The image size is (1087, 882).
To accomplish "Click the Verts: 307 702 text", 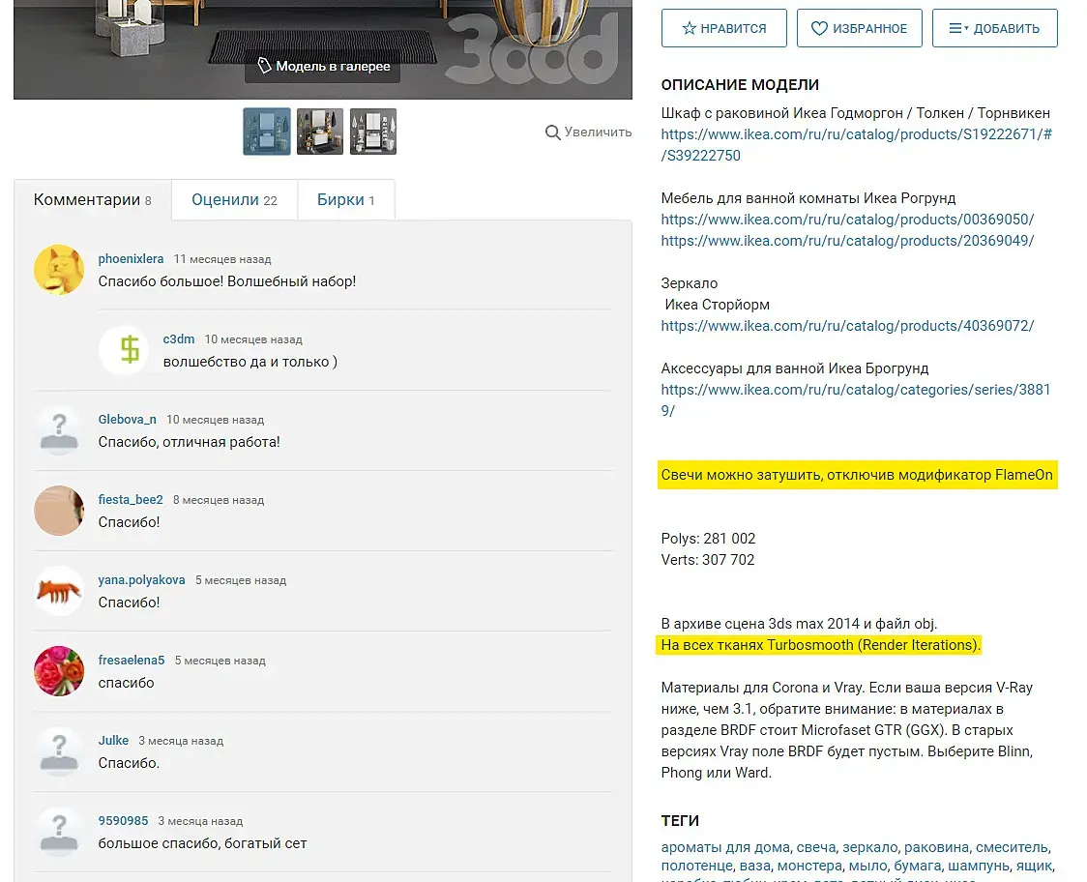I will [707, 560].
